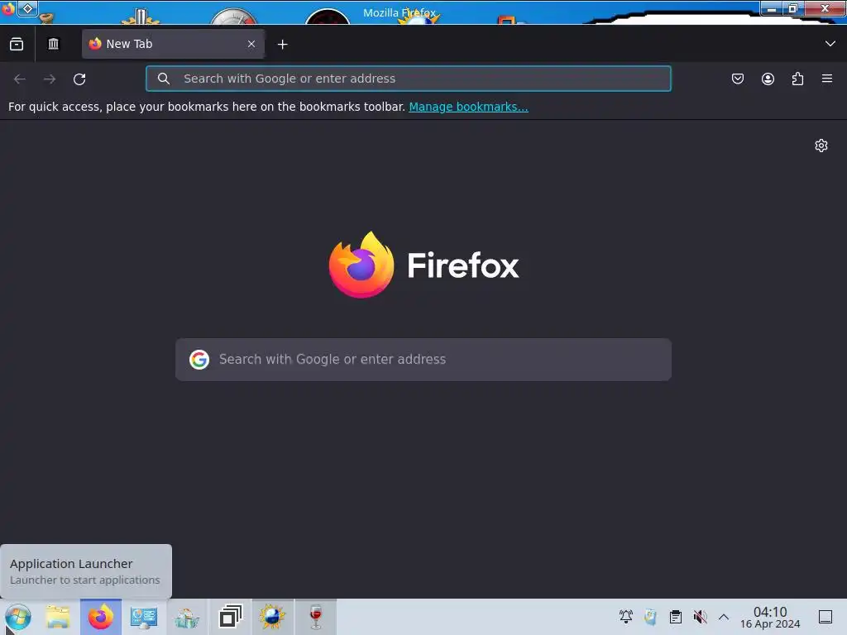Image resolution: width=847 pixels, height=635 pixels.
Task: Open a new tab with the plus button
Action: click(283, 45)
